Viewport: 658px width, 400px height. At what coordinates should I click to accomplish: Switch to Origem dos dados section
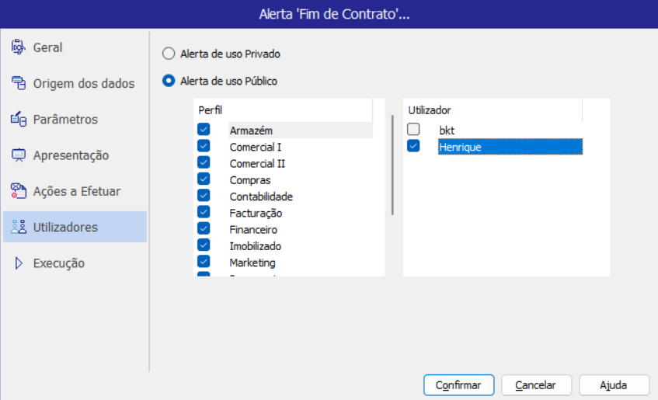pos(83,84)
